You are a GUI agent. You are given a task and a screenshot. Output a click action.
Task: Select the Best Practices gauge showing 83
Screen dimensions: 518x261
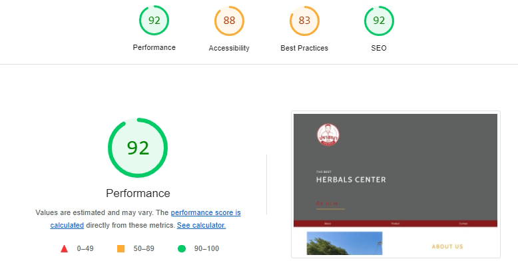coord(304,21)
